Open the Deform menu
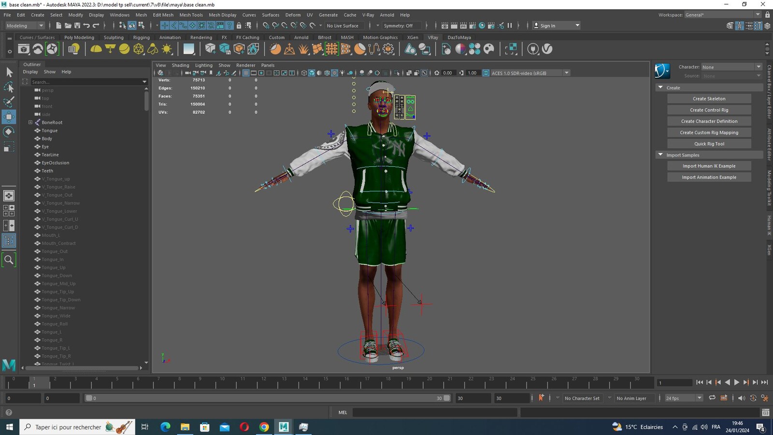This screenshot has width=773, height=435. tap(293, 15)
